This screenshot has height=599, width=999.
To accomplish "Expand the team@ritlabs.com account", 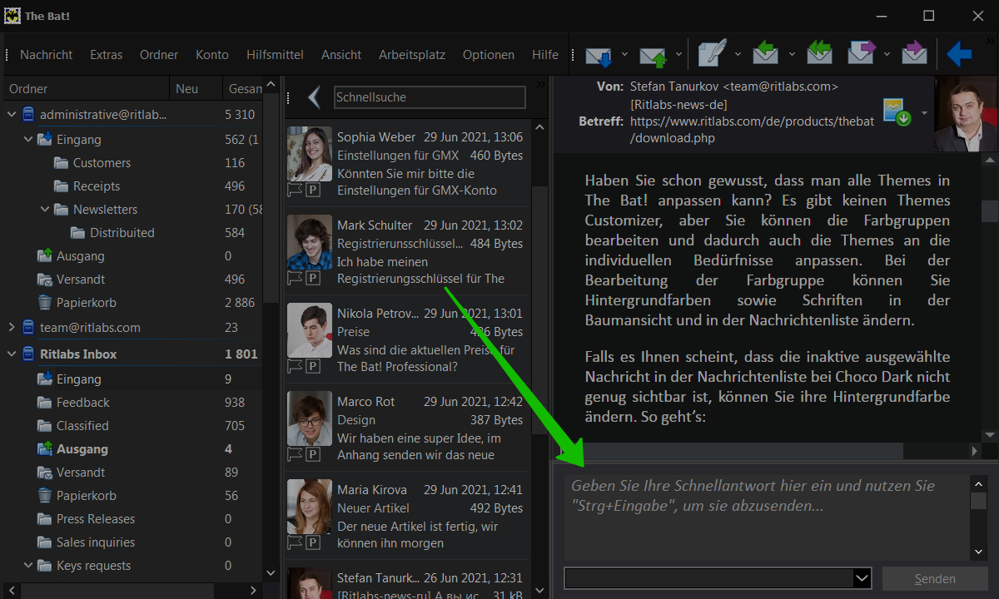I will (12, 327).
